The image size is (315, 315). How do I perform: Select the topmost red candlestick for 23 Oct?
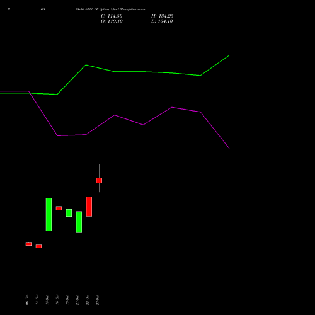99,180
